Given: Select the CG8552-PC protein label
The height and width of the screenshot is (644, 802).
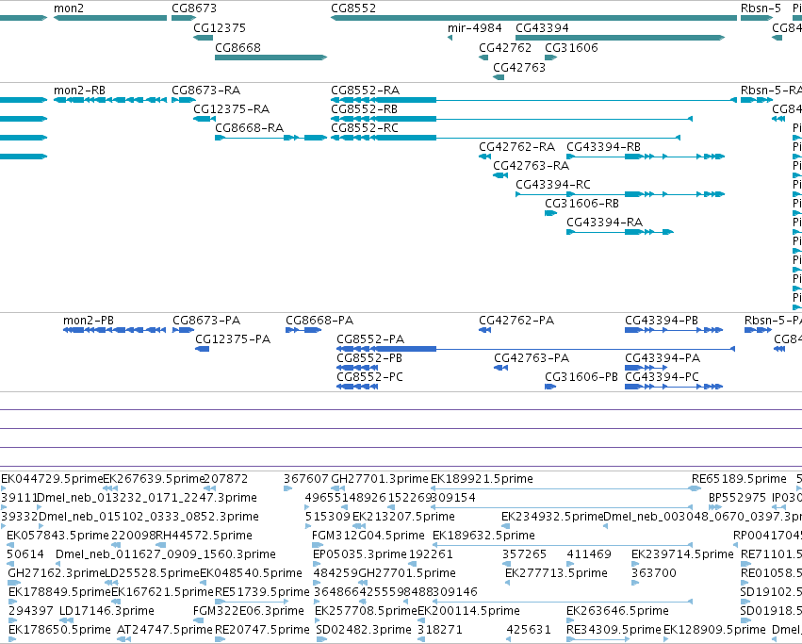Looking at the screenshot, I should click(369, 377).
